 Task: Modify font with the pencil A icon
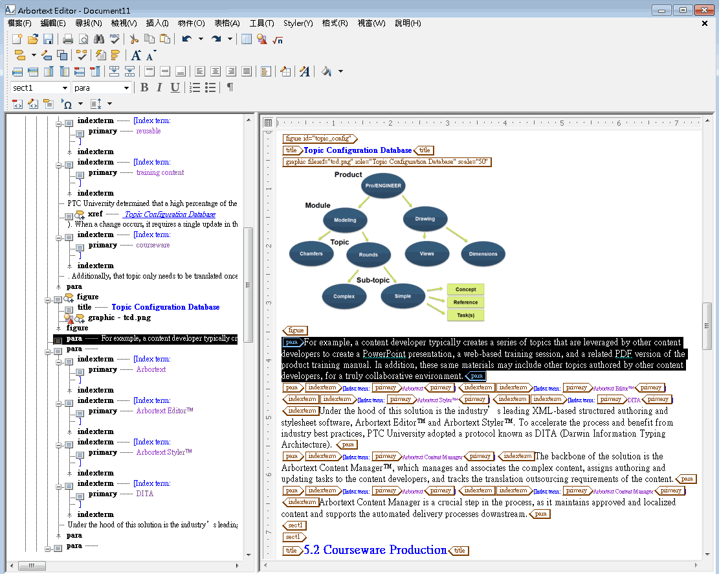[x=304, y=71]
